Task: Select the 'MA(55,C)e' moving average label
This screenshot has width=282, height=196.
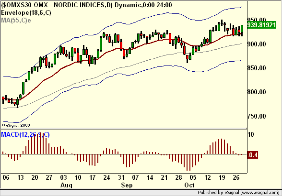Action: tap(16, 20)
